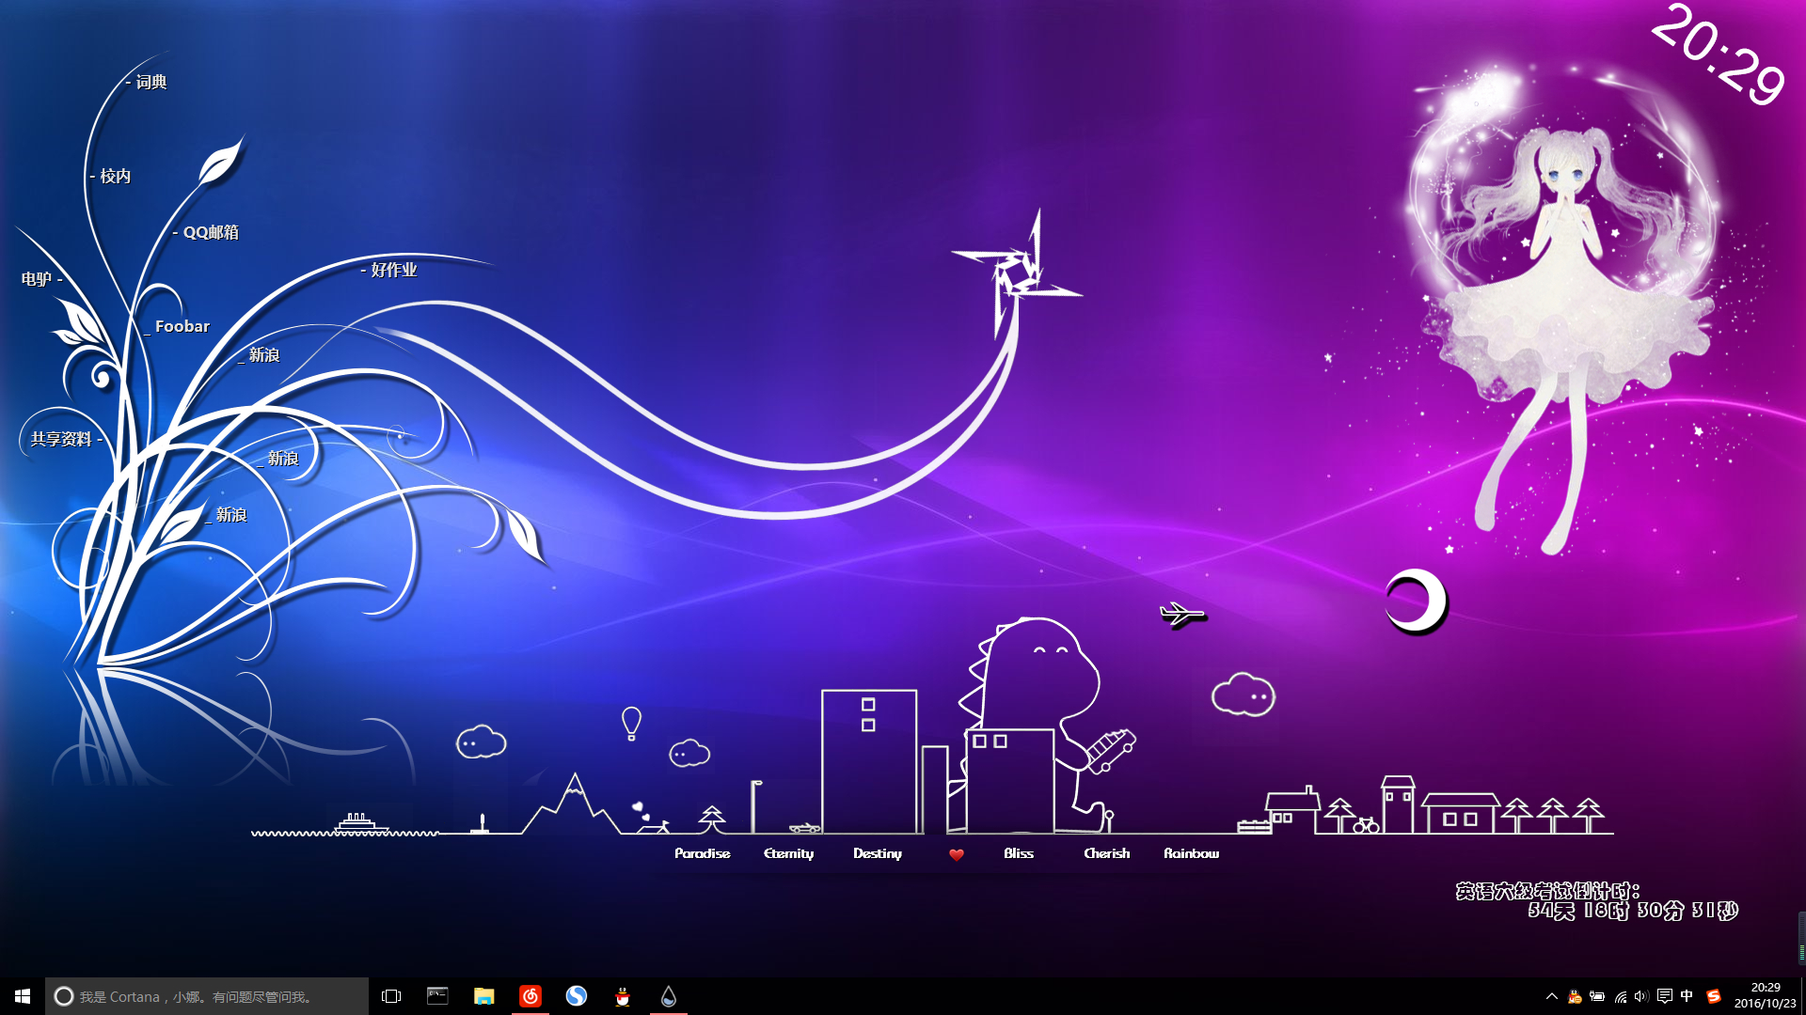The height and width of the screenshot is (1015, 1806).
Task: Open the taskbar clock and calendar flyout
Action: click(1765, 995)
